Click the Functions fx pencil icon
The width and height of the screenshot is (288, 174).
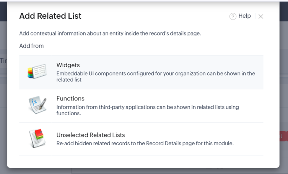point(37,105)
